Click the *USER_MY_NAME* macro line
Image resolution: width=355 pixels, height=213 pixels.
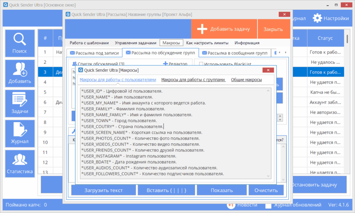pyautogui.click(x=143, y=103)
